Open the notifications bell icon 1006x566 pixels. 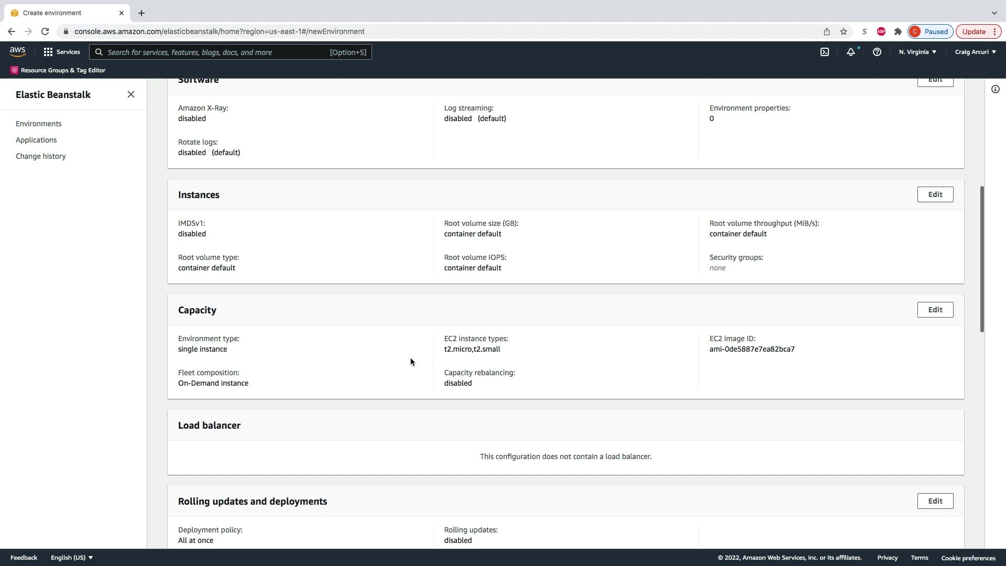851,52
